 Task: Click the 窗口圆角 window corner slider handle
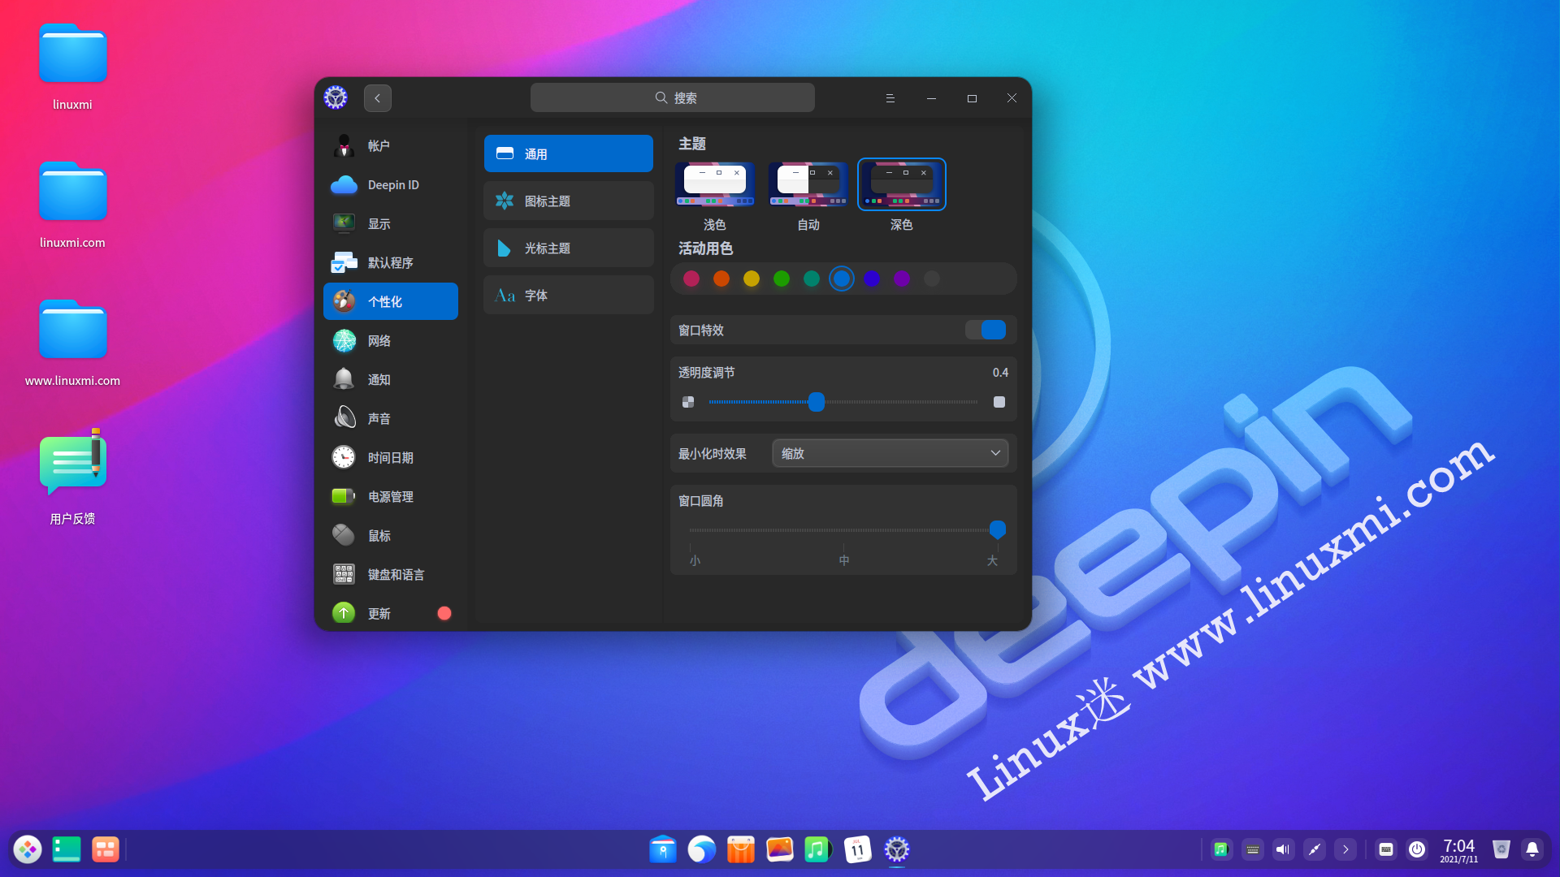[998, 529]
